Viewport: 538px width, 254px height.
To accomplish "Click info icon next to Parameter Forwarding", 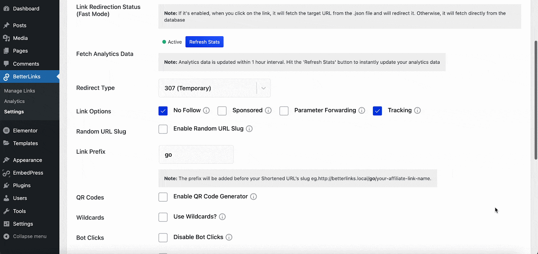I will click(x=362, y=110).
